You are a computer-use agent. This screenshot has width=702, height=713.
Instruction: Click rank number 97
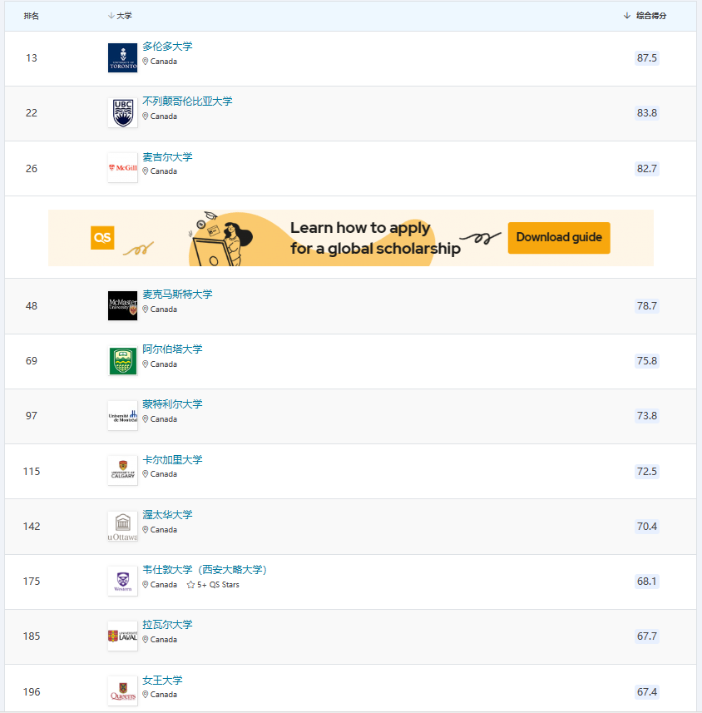point(32,416)
